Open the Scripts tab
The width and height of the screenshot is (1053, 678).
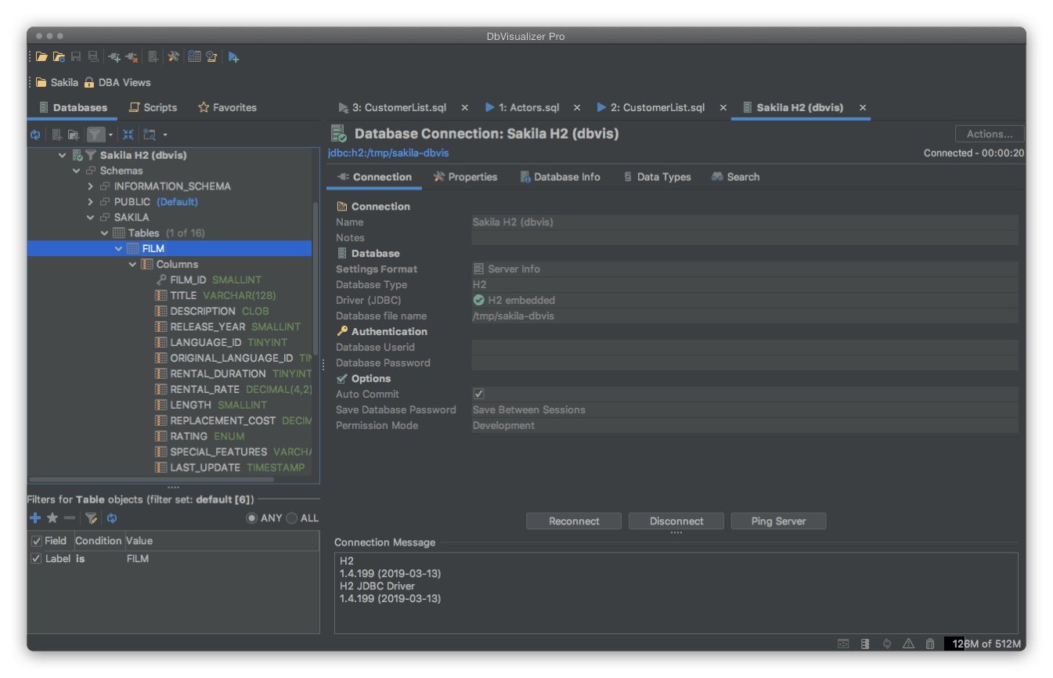point(153,107)
